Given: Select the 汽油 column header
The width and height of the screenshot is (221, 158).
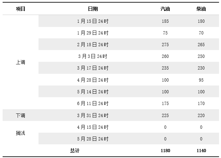Looking at the screenshot, I should pyautogui.click(x=165, y=9).
